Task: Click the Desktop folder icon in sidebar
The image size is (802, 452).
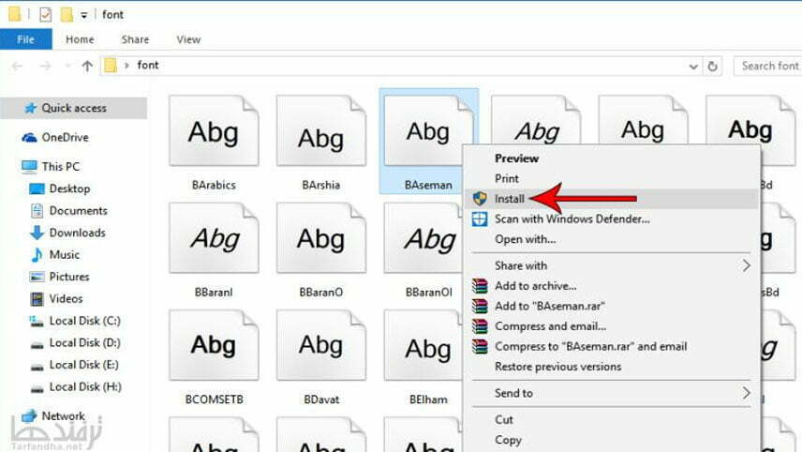Action: (37, 188)
